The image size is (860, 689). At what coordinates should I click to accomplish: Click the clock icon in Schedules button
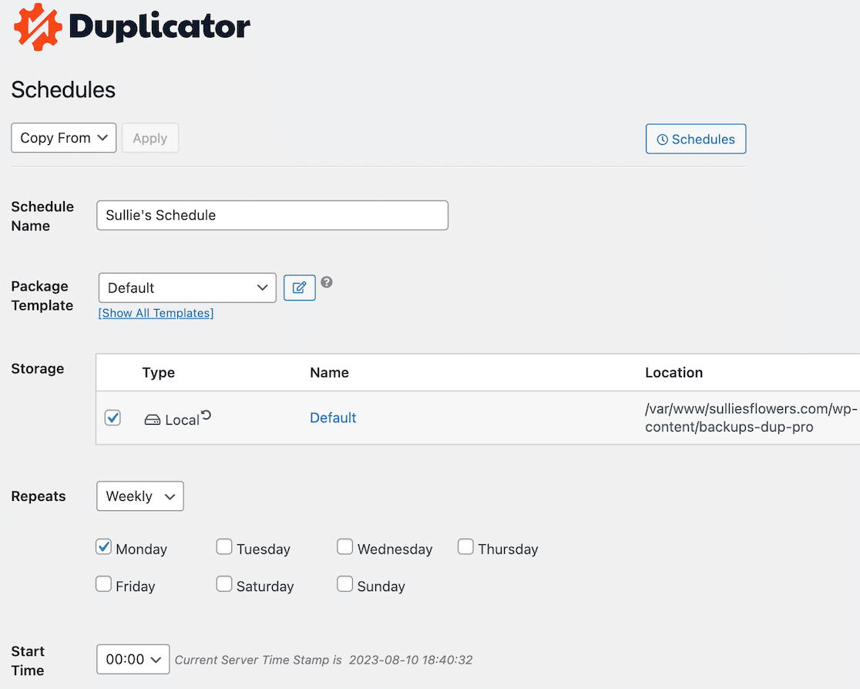point(662,139)
